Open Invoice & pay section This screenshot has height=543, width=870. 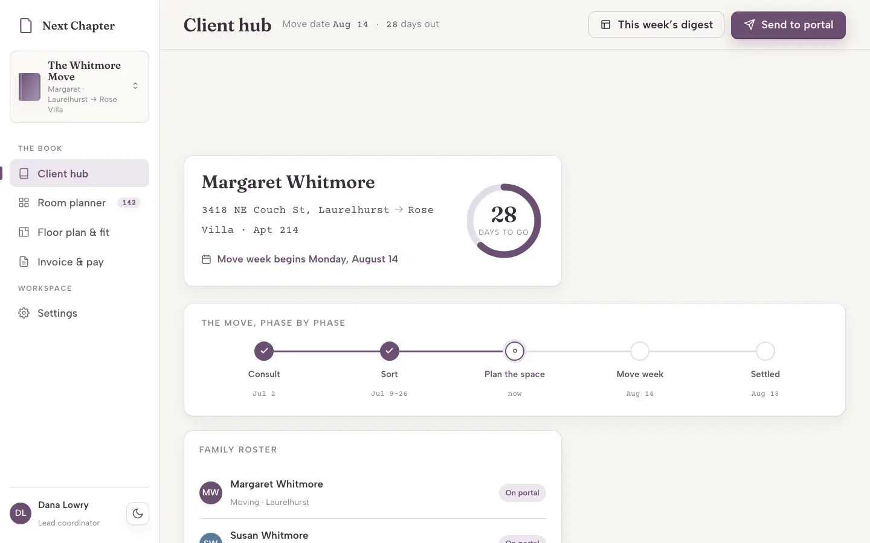pyautogui.click(x=79, y=262)
